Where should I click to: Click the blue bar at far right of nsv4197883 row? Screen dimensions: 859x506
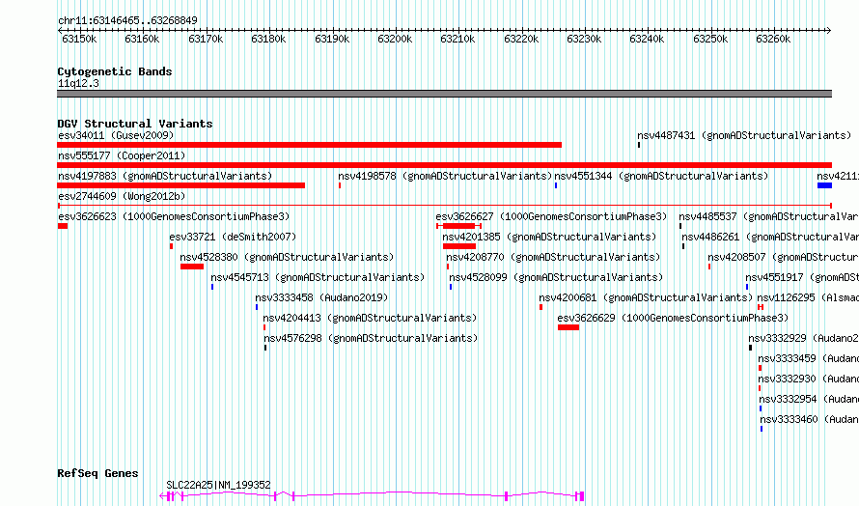[x=824, y=185]
